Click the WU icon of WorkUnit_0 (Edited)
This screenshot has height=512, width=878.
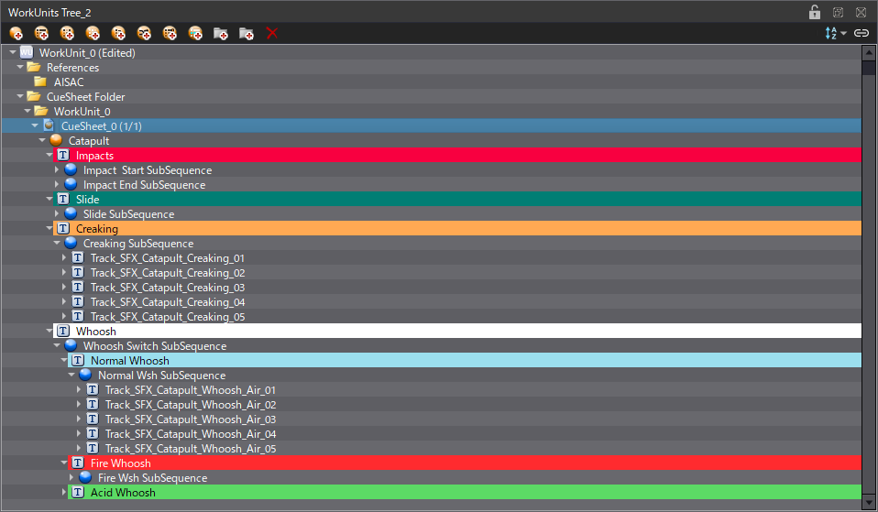[27, 52]
